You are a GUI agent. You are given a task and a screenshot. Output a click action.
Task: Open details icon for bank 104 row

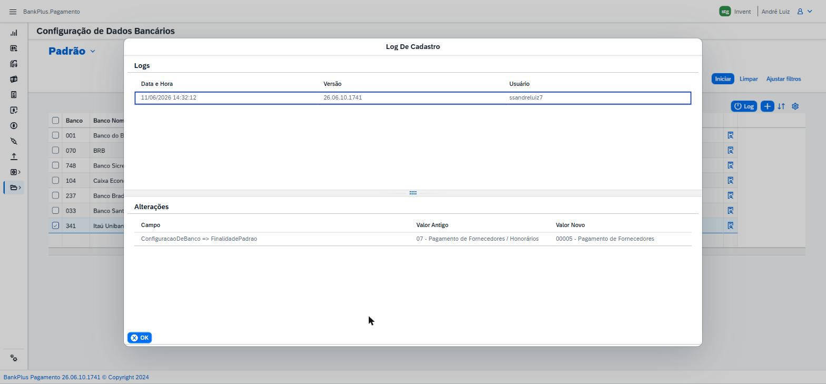[x=731, y=180]
